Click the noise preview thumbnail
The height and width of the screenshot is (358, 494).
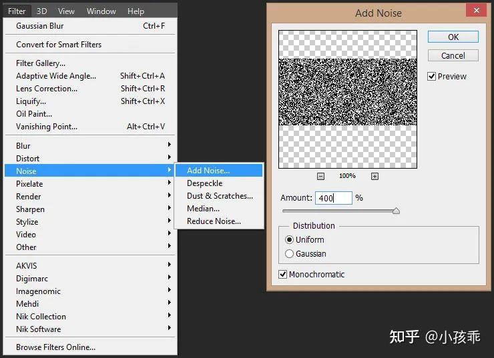tap(348, 99)
